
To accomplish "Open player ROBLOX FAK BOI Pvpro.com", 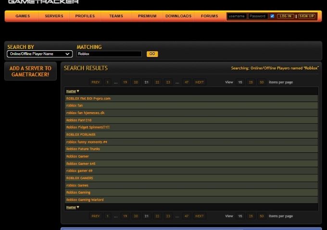I will [x=88, y=99].
